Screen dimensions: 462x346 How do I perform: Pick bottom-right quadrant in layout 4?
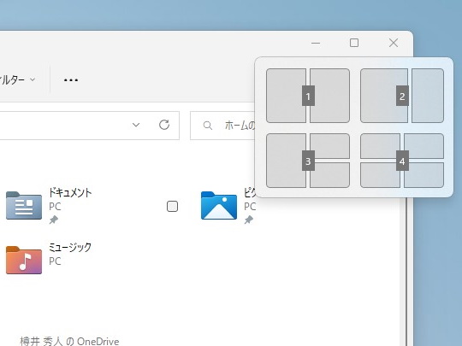pos(423,175)
